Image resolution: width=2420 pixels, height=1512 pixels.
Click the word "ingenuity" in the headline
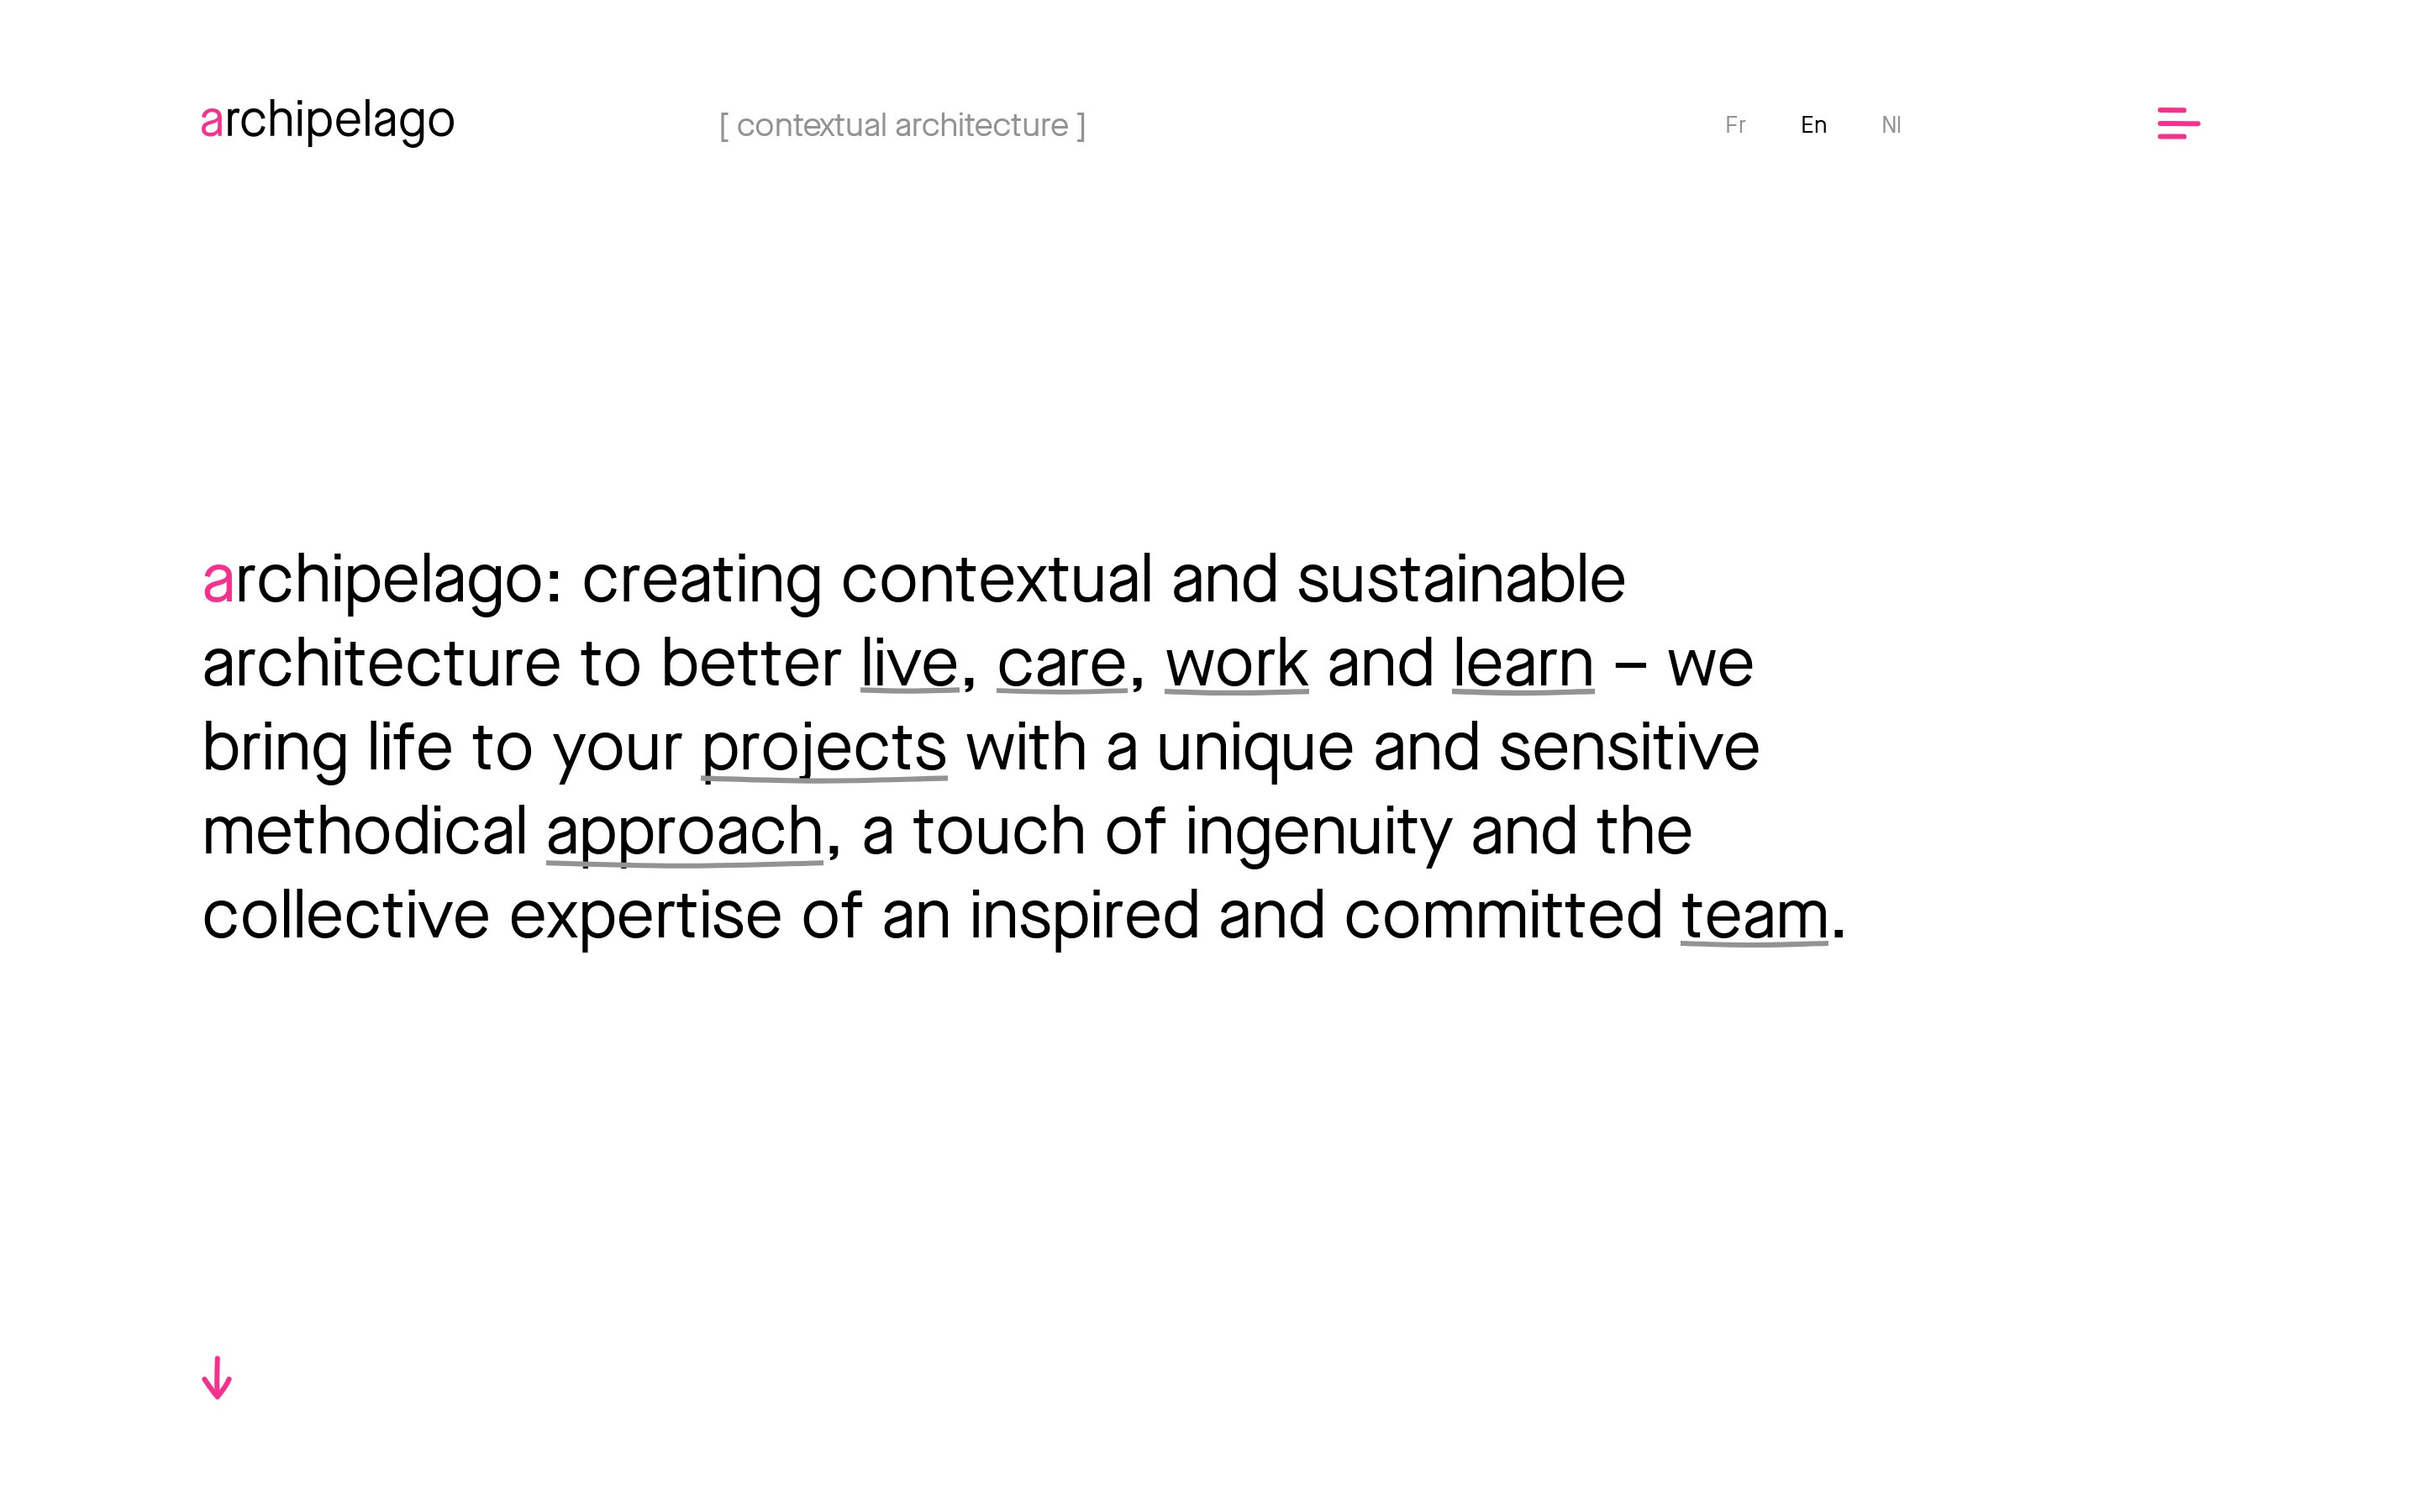(1317, 832)
